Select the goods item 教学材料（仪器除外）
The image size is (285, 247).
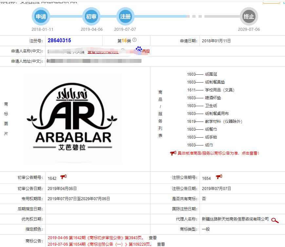(224, 122)
